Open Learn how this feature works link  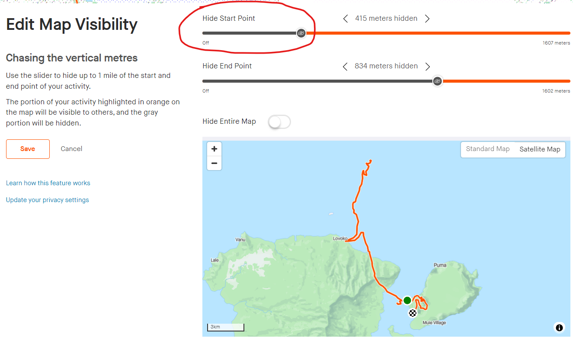click(x=48, y=183)
